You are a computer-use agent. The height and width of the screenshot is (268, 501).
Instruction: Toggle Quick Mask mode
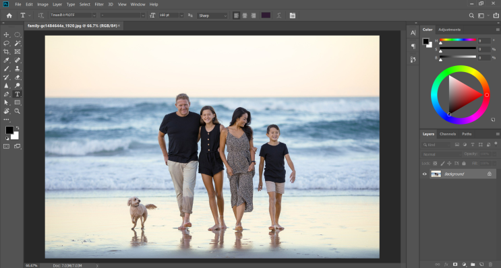(x=6, y=146)
